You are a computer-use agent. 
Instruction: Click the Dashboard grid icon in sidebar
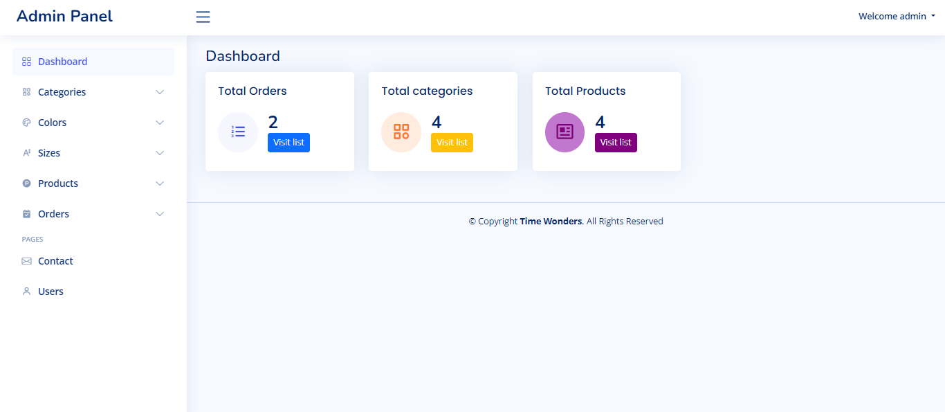click(x=27, y=62)
